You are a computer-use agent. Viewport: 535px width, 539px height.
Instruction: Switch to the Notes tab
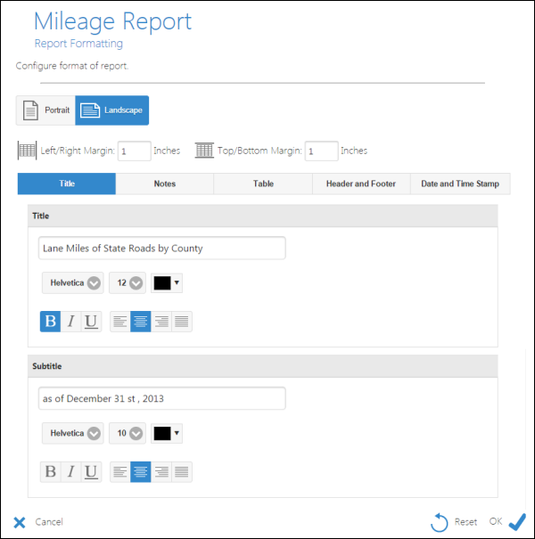(x=164, y=184)
